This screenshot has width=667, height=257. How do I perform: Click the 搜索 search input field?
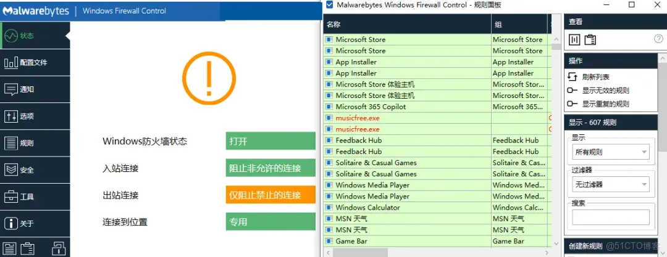click(611, 217)
